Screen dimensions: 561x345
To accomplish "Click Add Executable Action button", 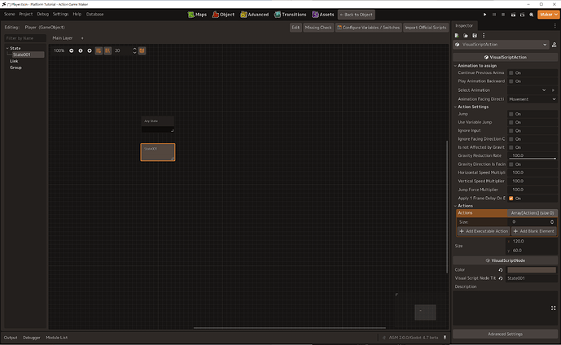I will coord(484,231).
